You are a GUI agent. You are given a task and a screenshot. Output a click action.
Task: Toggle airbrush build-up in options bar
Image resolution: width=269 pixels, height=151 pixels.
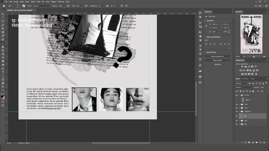tap(86, 6)
